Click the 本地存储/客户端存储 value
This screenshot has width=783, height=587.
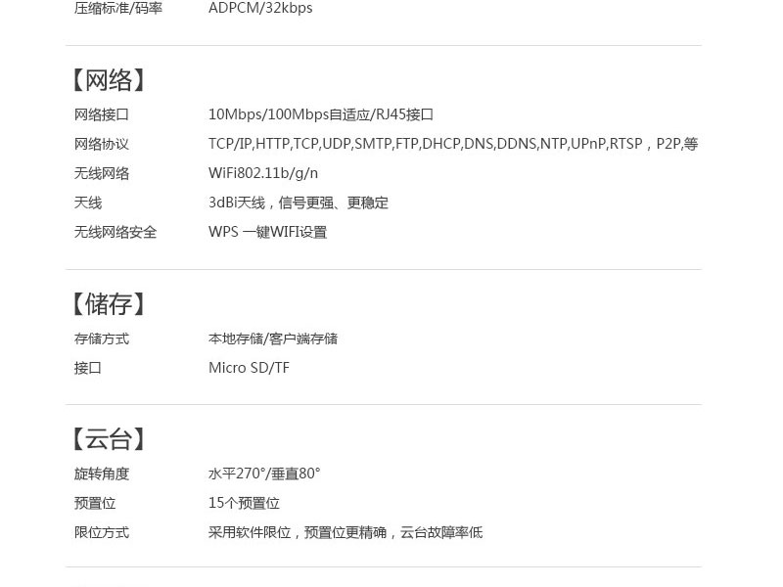[273, 339]
